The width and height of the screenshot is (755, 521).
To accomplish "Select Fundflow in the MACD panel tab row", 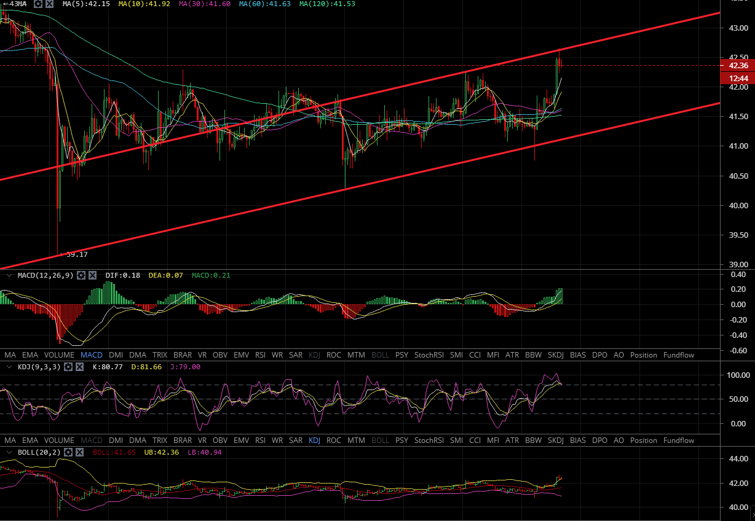I will [x=679, y=355].
